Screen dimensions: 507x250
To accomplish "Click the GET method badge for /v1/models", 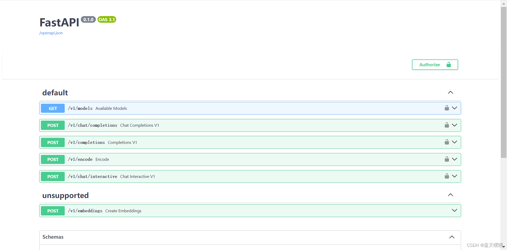I will pyautogui.click(x=53, y=108).
